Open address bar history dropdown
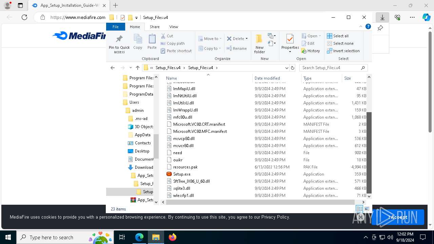 coord(287,68)
